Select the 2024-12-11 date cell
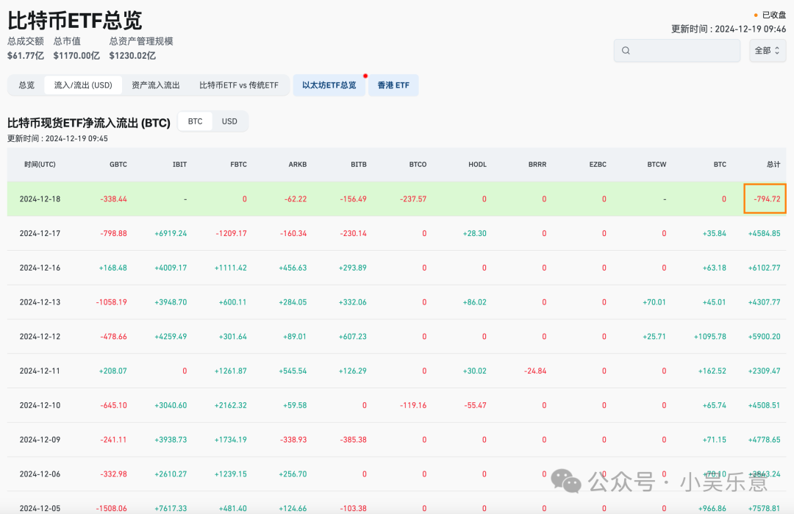794x514 pixels. [x=40, y=371]
